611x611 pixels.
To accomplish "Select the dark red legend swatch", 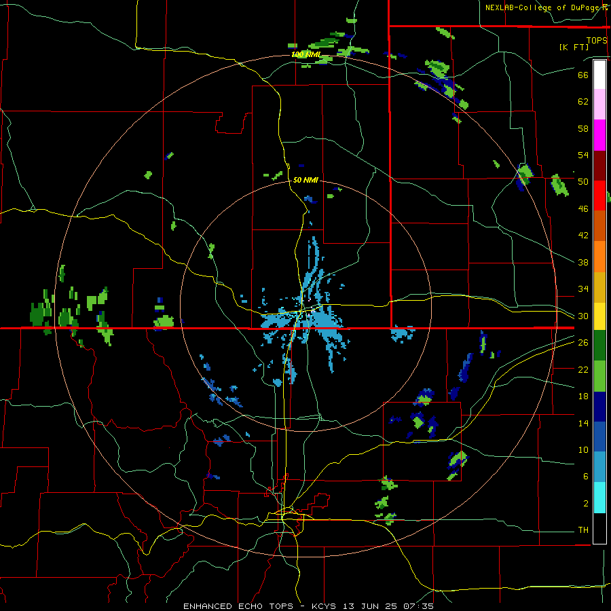I will pos(599,166).
